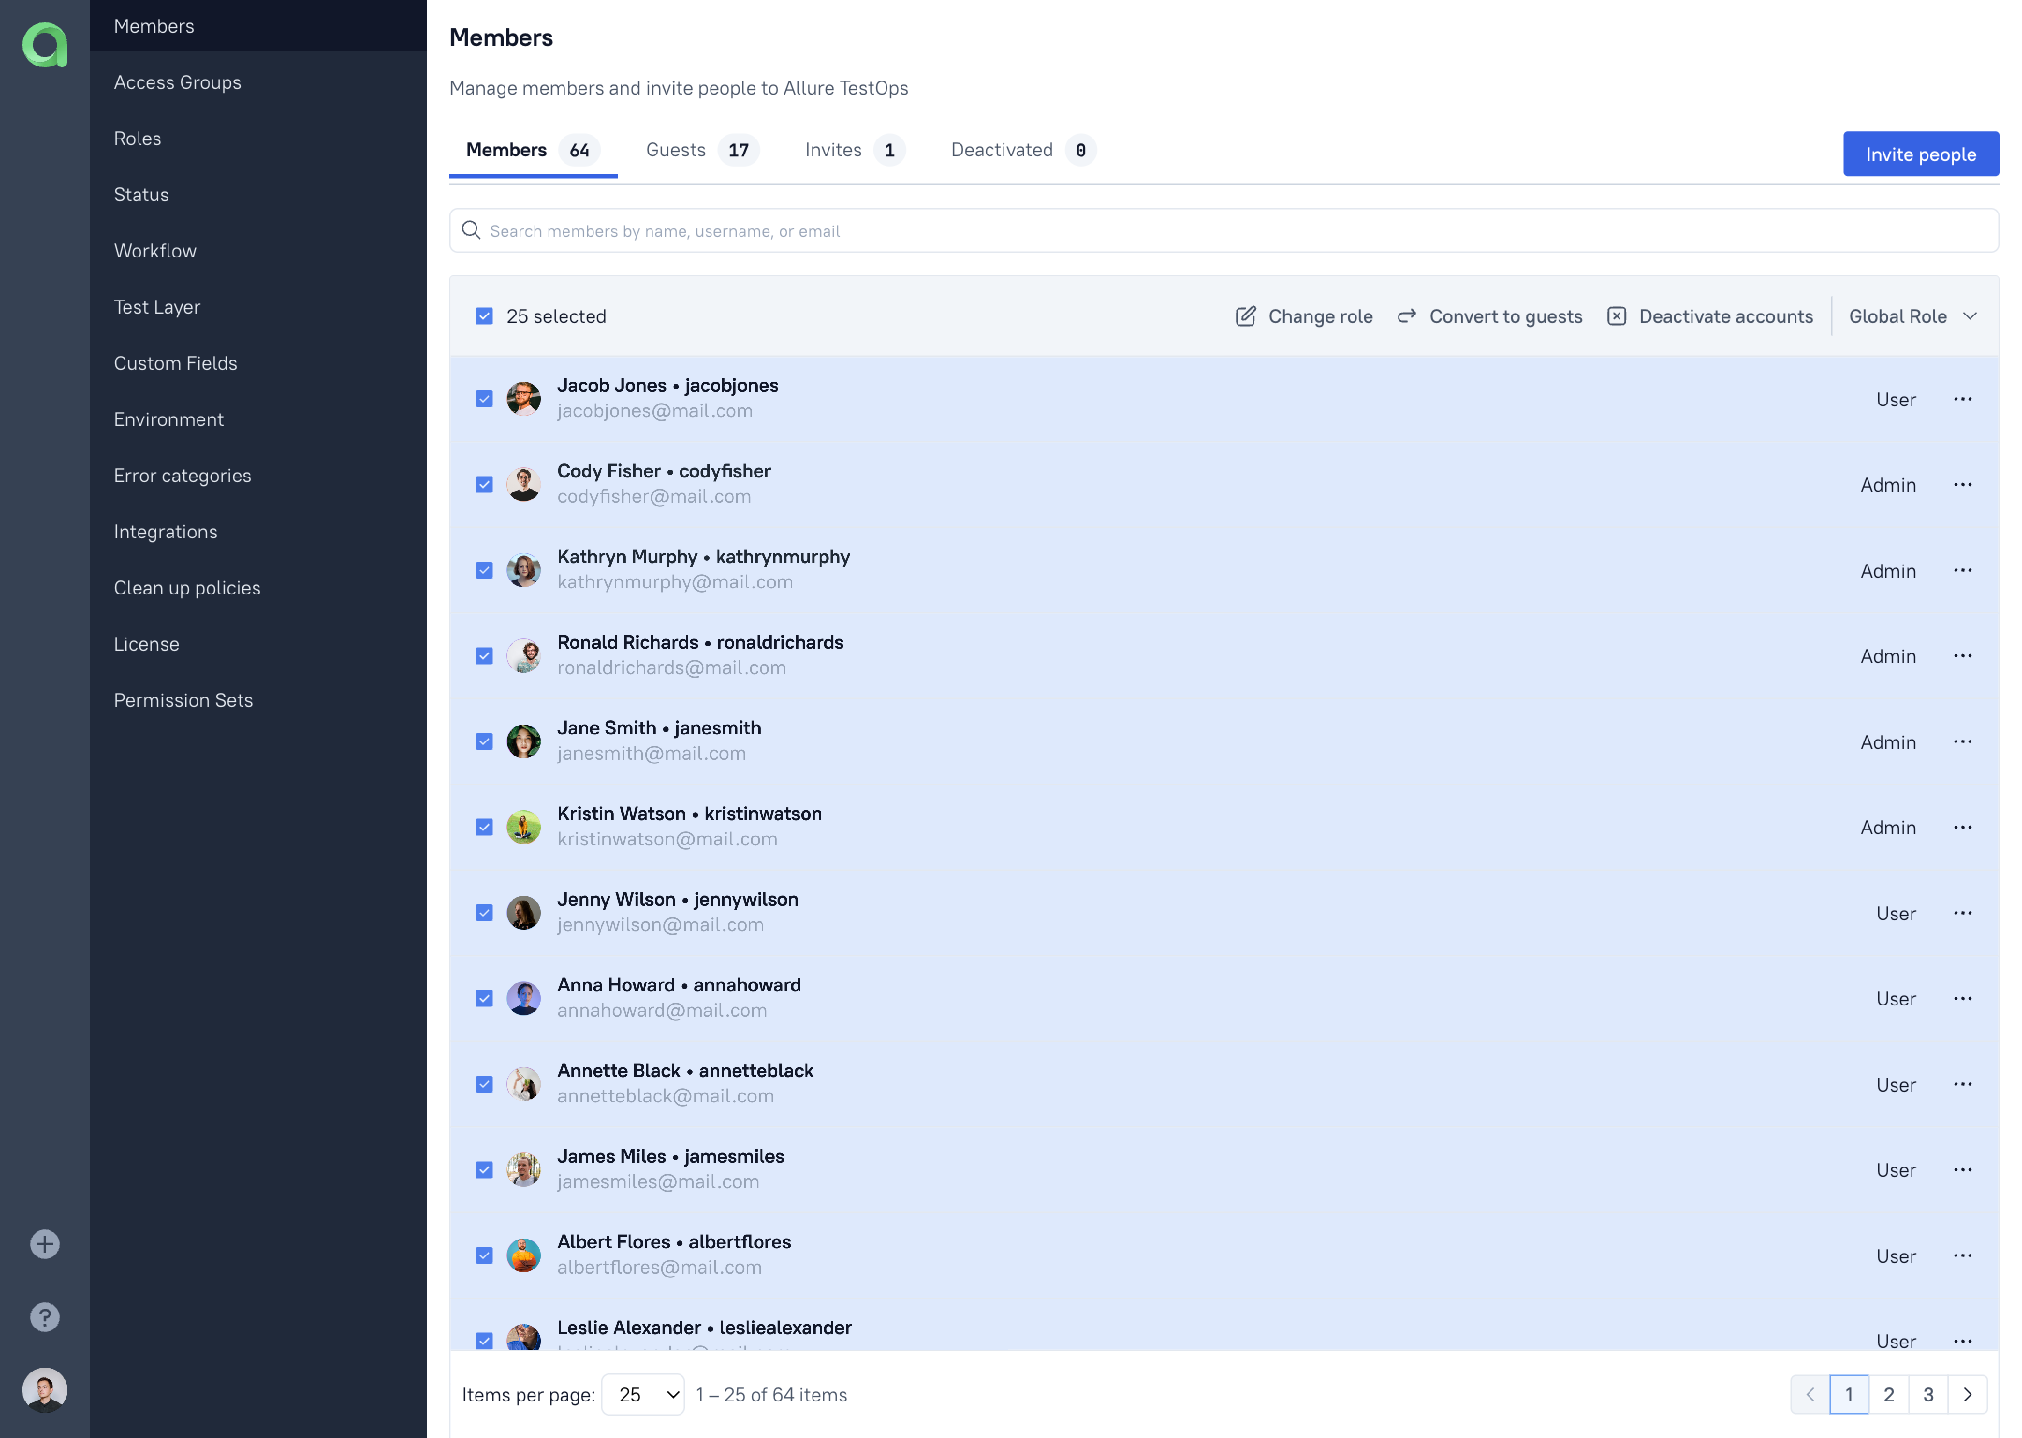Click the search magnifier icon

point(471,230)
